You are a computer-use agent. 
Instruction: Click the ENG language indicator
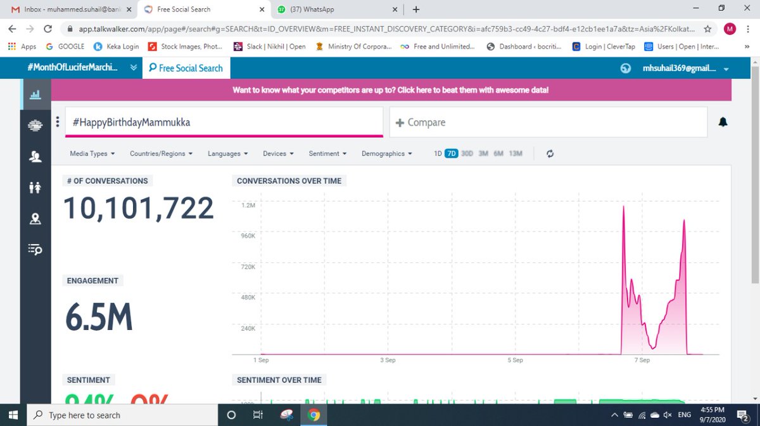[685, 415]
